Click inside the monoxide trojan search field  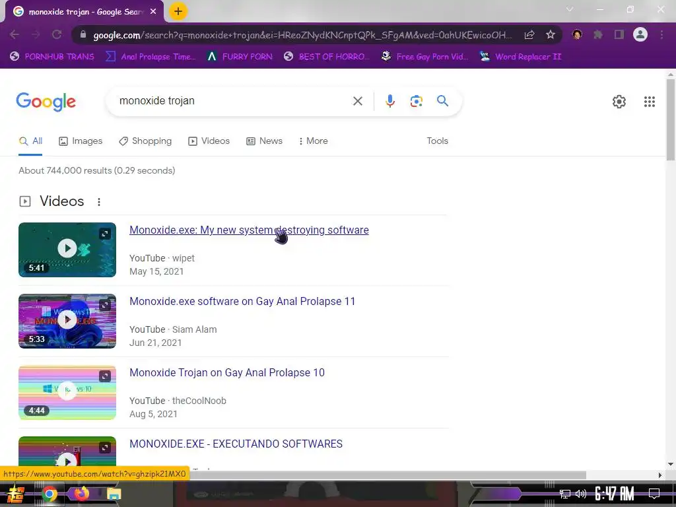coord(233,101)
